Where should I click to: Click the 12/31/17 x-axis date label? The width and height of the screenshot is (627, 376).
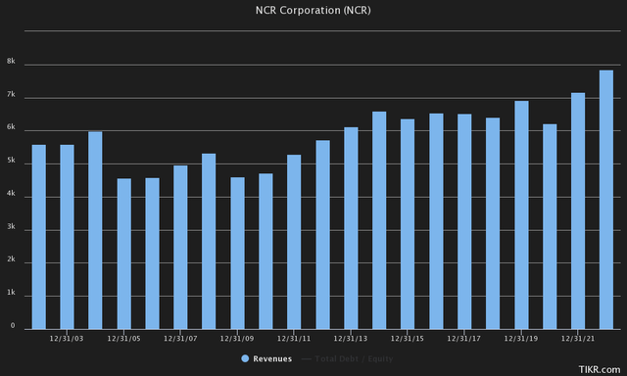pyautogui.click(x=464, y=339)
